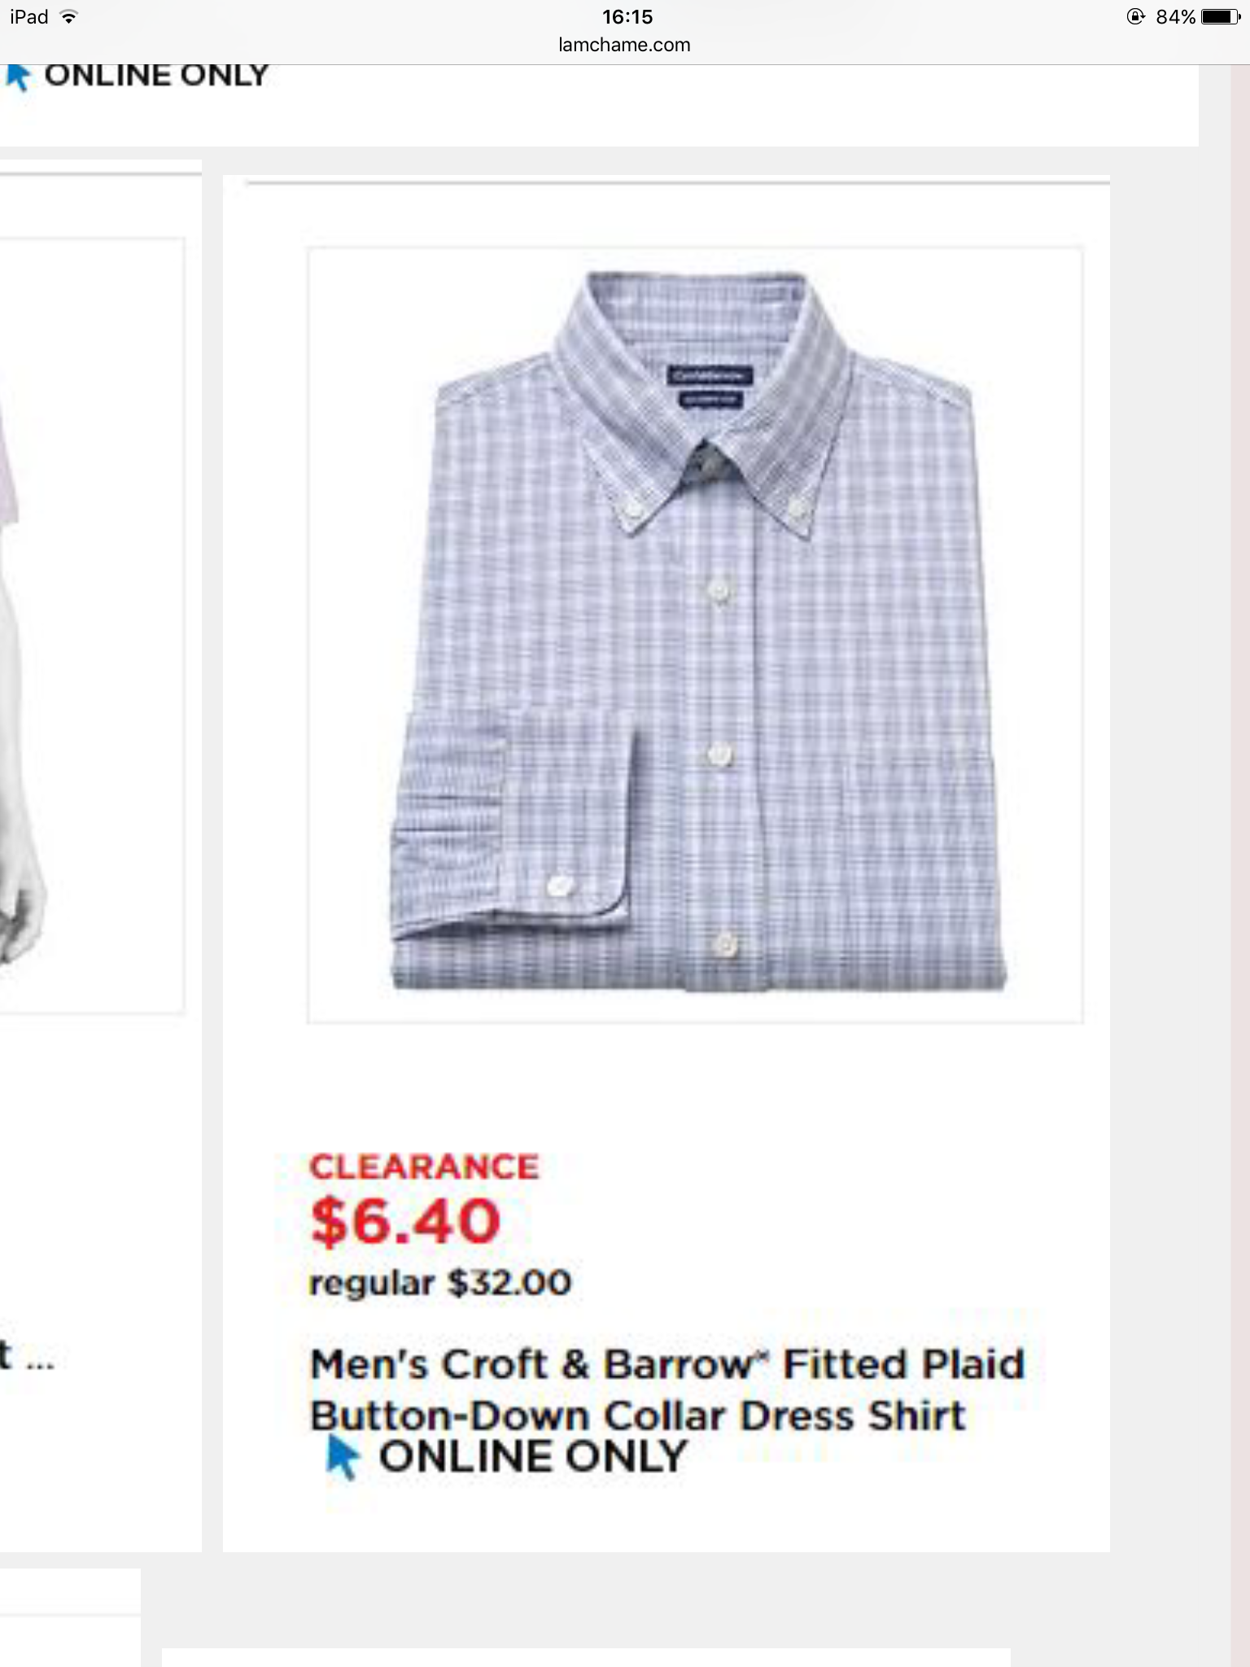Tap the orientation lock icon

(x=1135, y=17)
